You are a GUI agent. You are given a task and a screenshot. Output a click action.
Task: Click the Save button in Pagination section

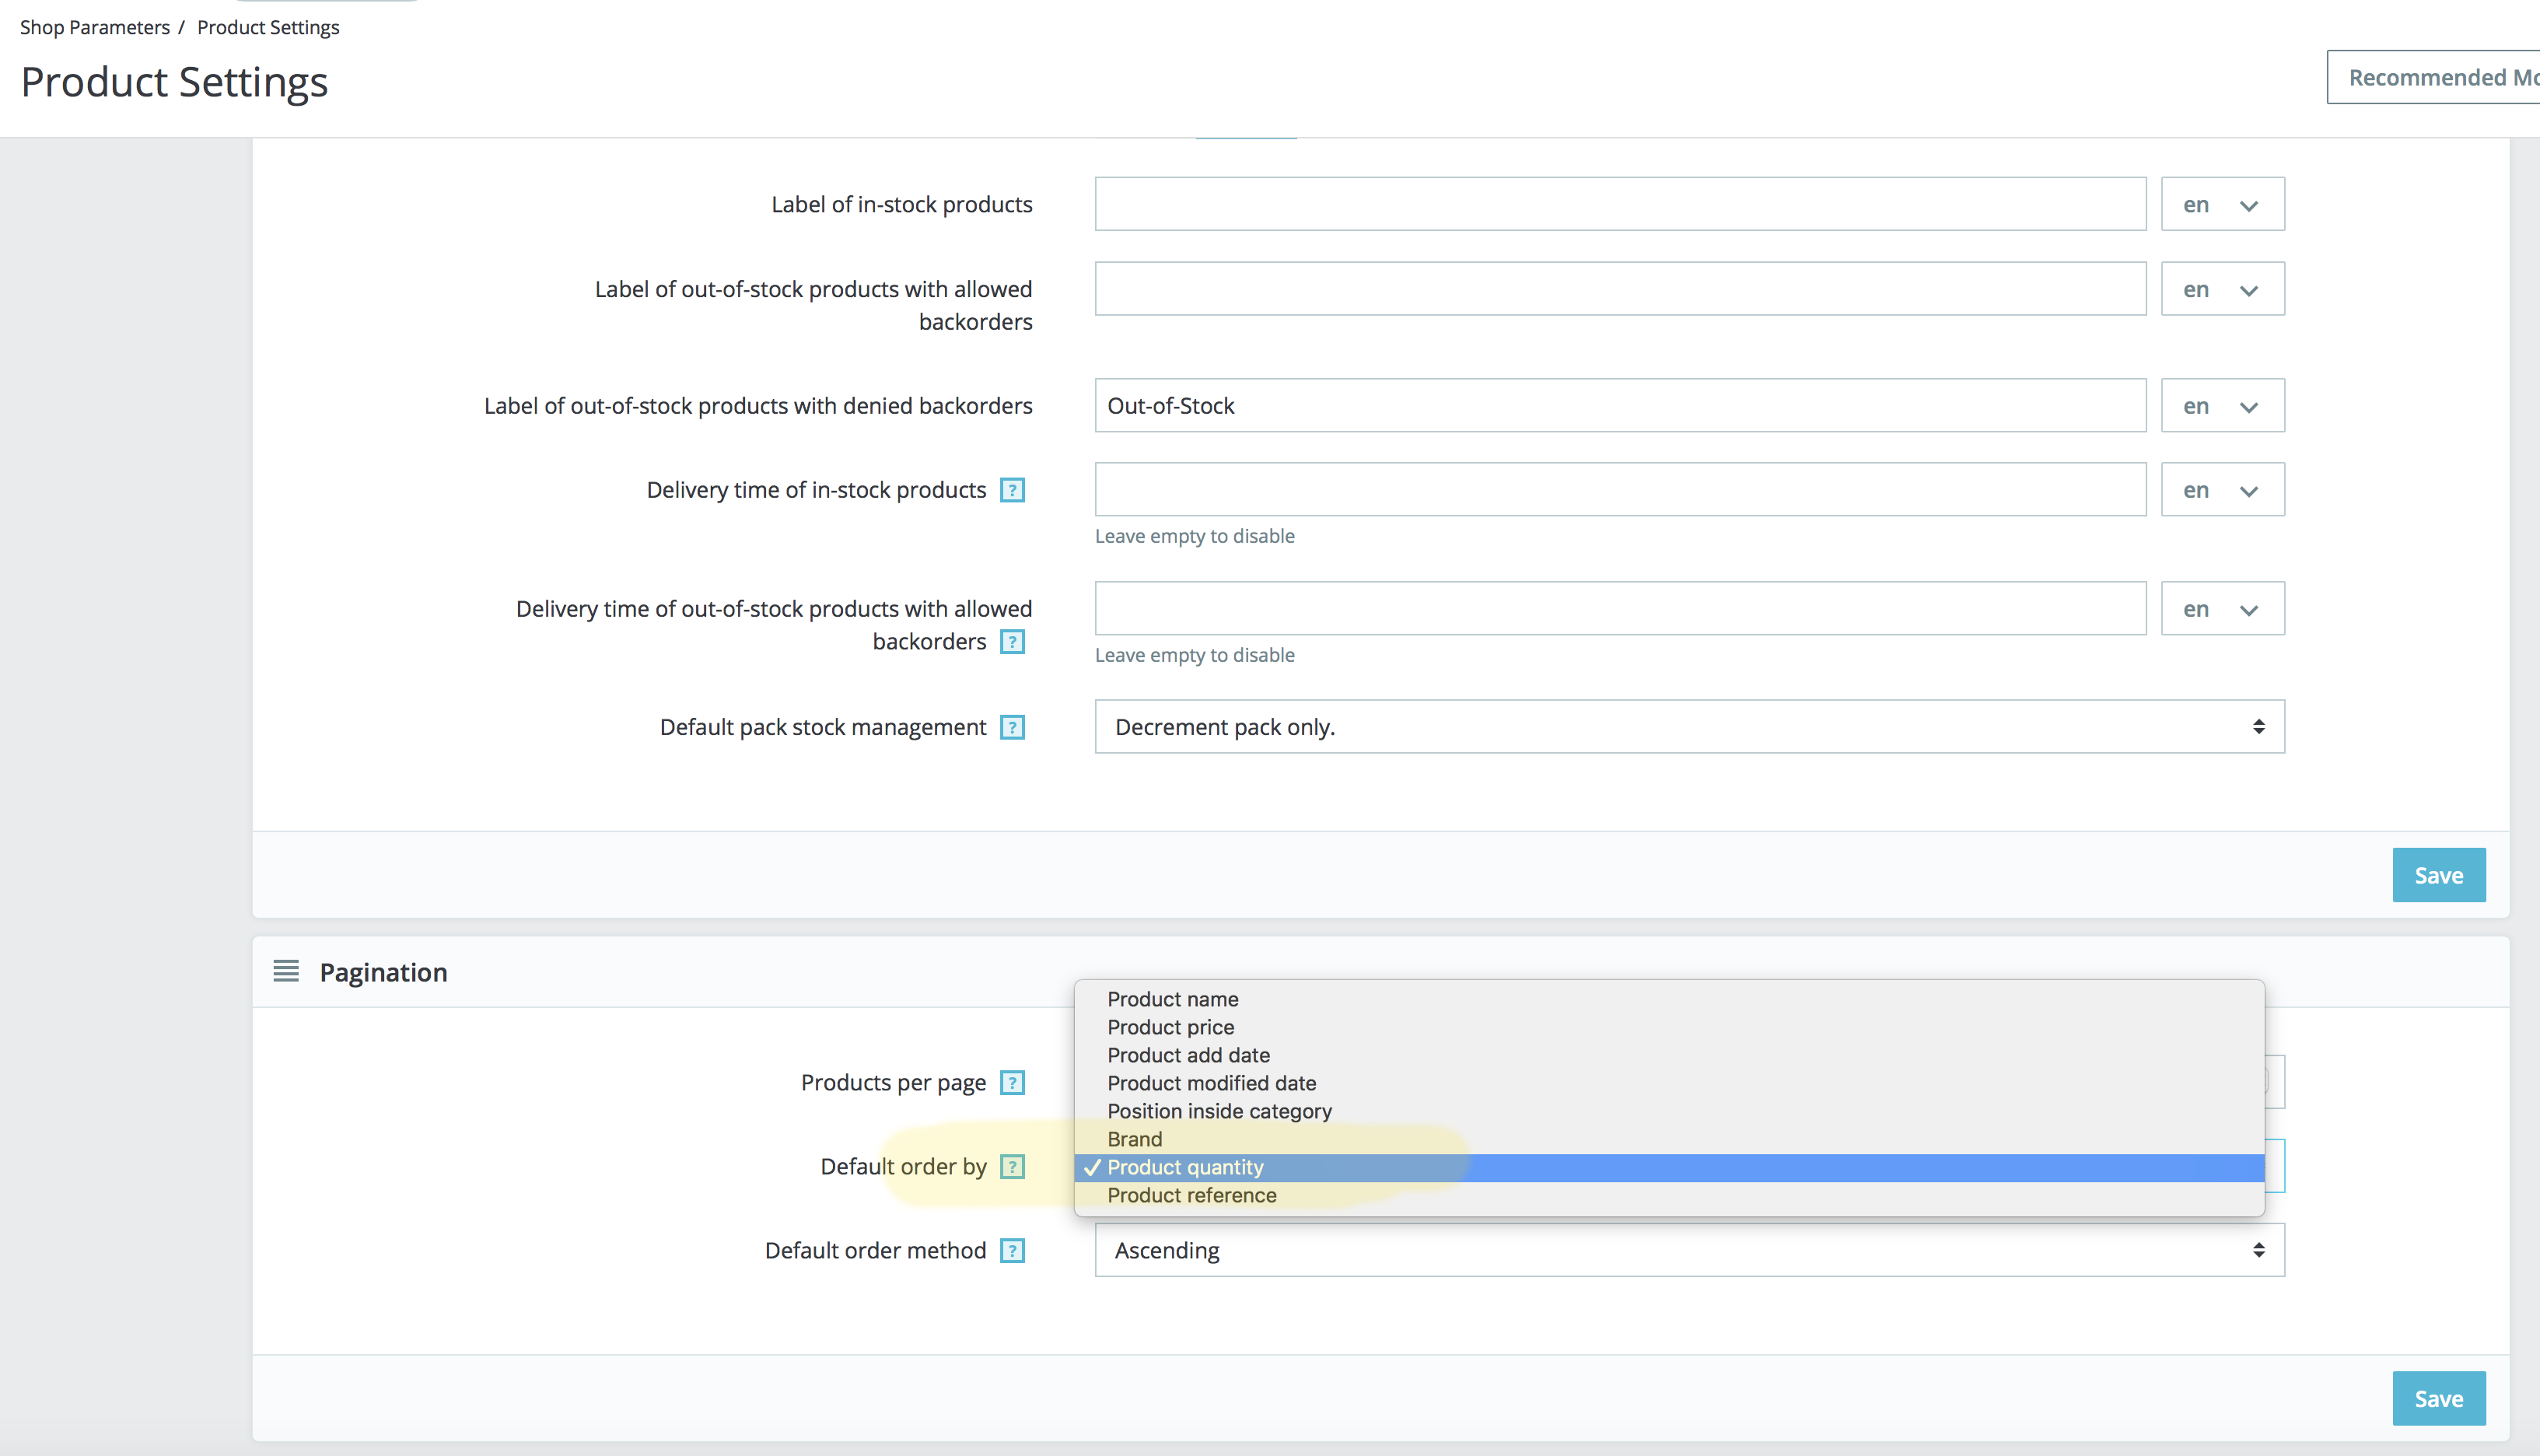coord(2439,1398)
